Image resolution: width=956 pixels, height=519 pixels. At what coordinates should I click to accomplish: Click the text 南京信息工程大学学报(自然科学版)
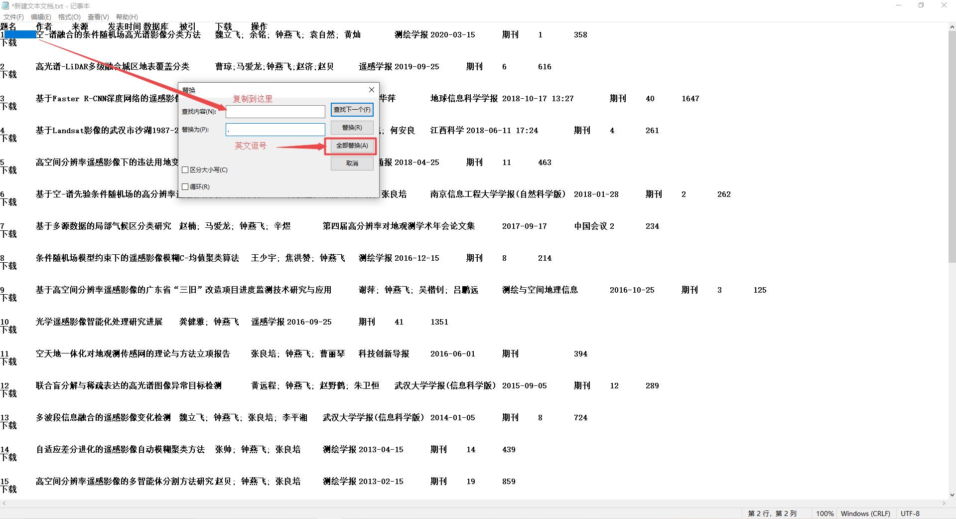click(x=498, y=194)
